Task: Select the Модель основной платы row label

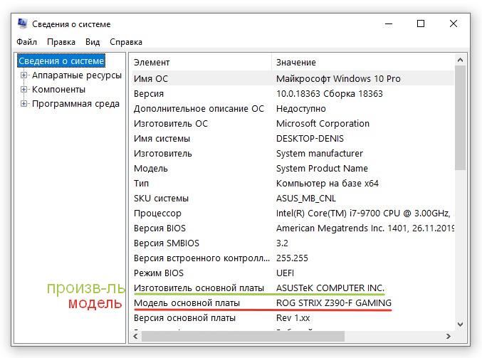Action: pyautogui.click(x=187, y=303)
